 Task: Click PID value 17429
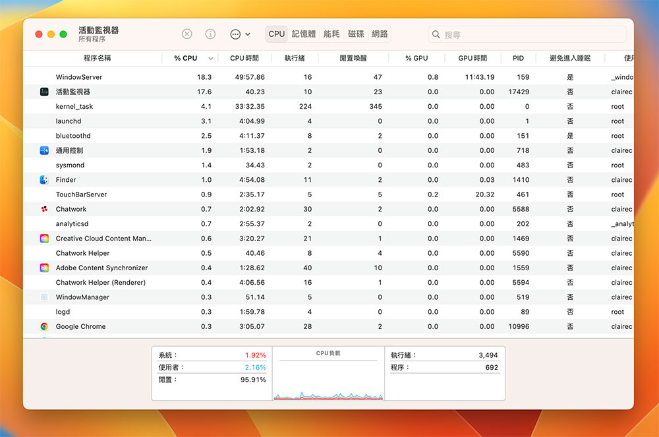pos(519,92)
